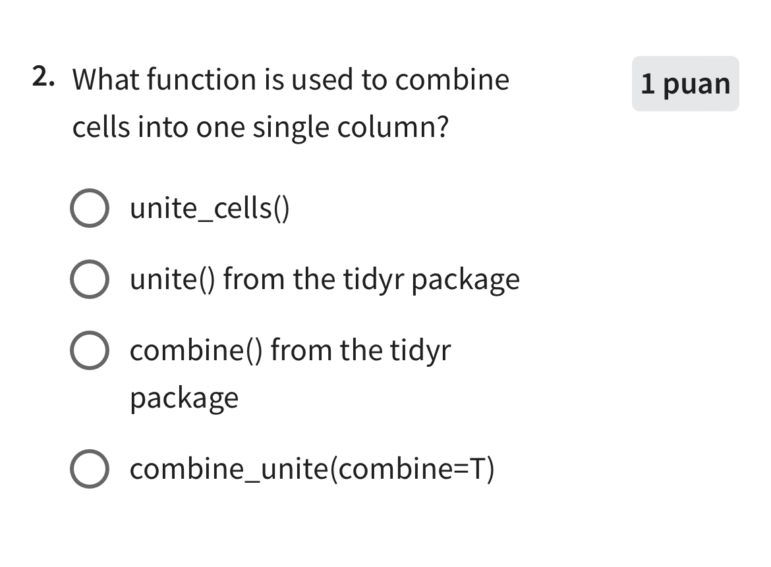This screenshot has width=771, height=567.
Task: Choose the radio button beside unite() from tidyr
Action: click(x=88, y=280)
